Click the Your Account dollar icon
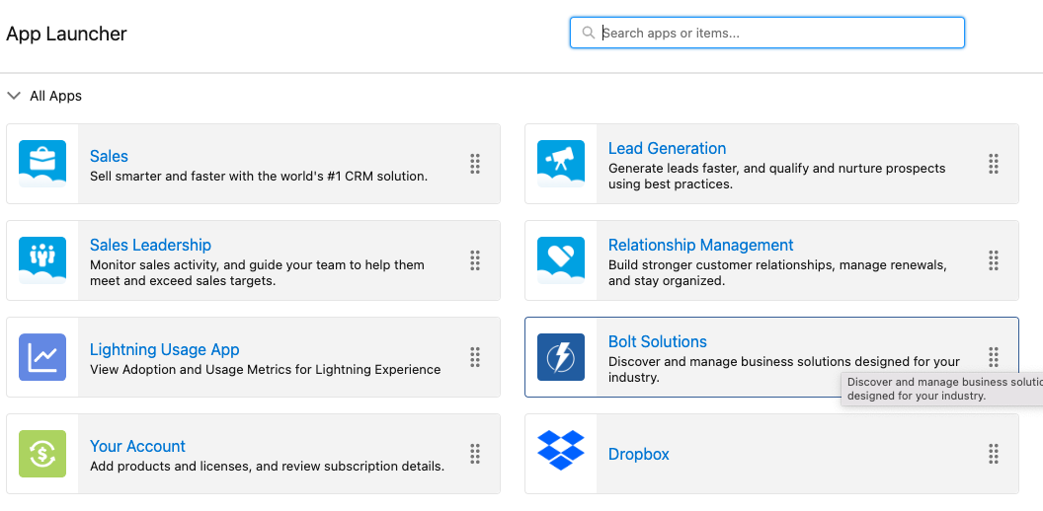The width and height of the screenshot is (1043, 511). coord(42,454)
